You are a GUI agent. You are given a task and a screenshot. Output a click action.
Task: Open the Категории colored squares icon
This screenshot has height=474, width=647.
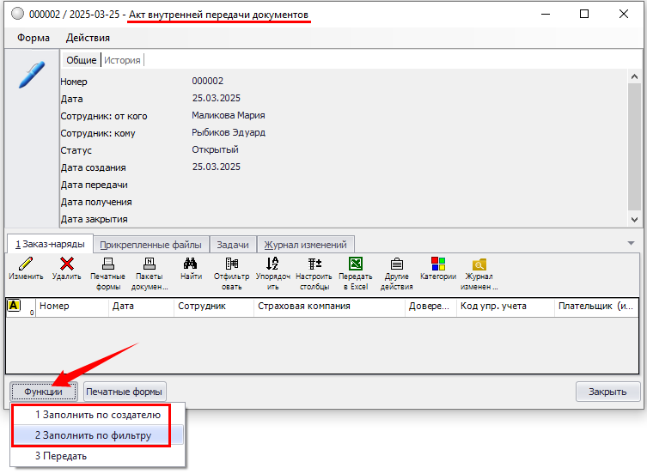pyautogui.click(x=437, y=264)
